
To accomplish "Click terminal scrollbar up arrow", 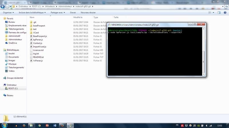I will tap(204, 29).
